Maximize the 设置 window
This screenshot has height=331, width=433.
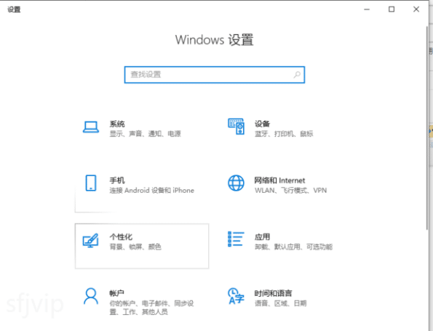click(x=392, y=9)
